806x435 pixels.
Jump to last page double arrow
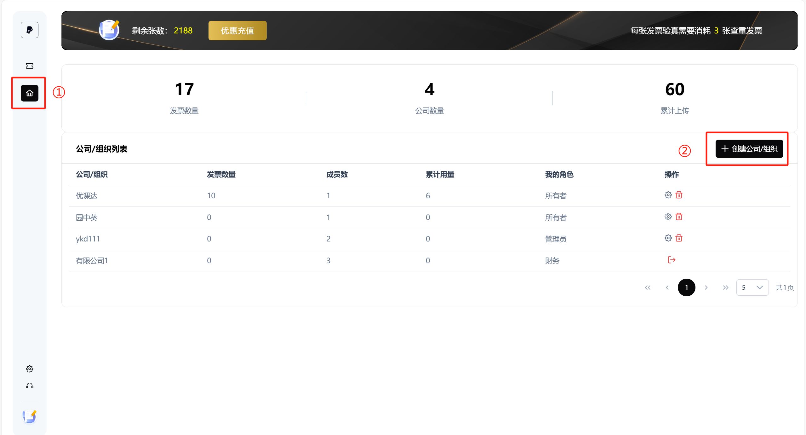pos(726,287)
